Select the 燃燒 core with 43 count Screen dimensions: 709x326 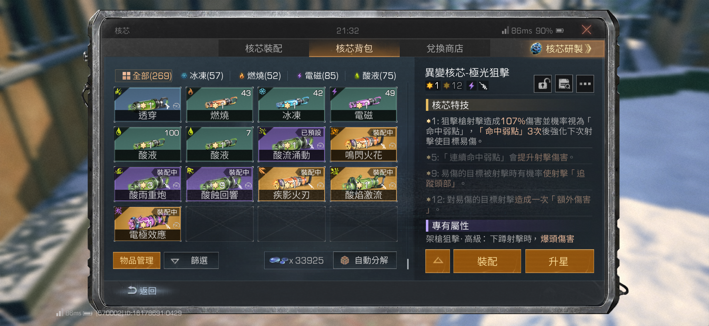pos(219,105)
